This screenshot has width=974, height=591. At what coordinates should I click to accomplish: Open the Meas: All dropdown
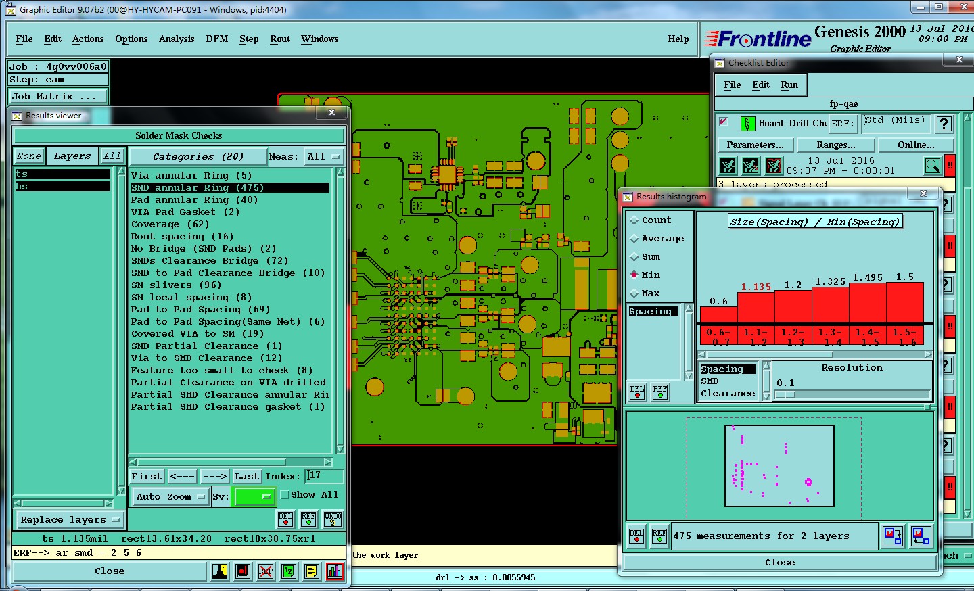coord(323,156)
